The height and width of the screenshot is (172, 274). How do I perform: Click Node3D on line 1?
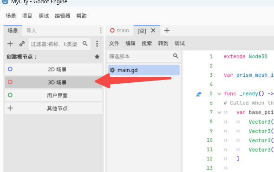[258, 56]
